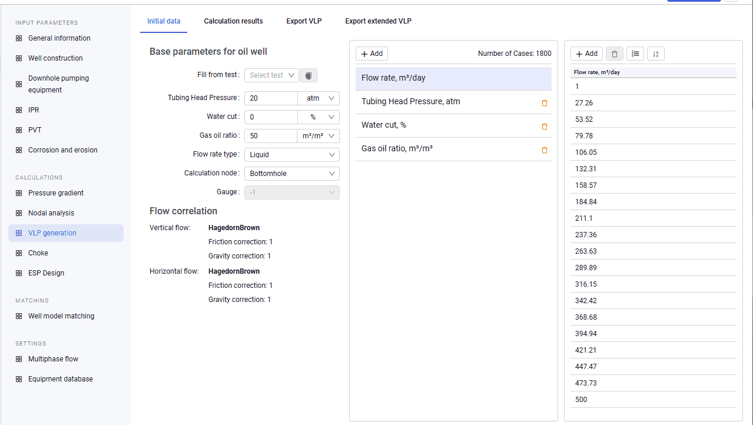753x425 pixels.
Task: Sort flow rate values with A-Z icon
Action: click(656, 54)
